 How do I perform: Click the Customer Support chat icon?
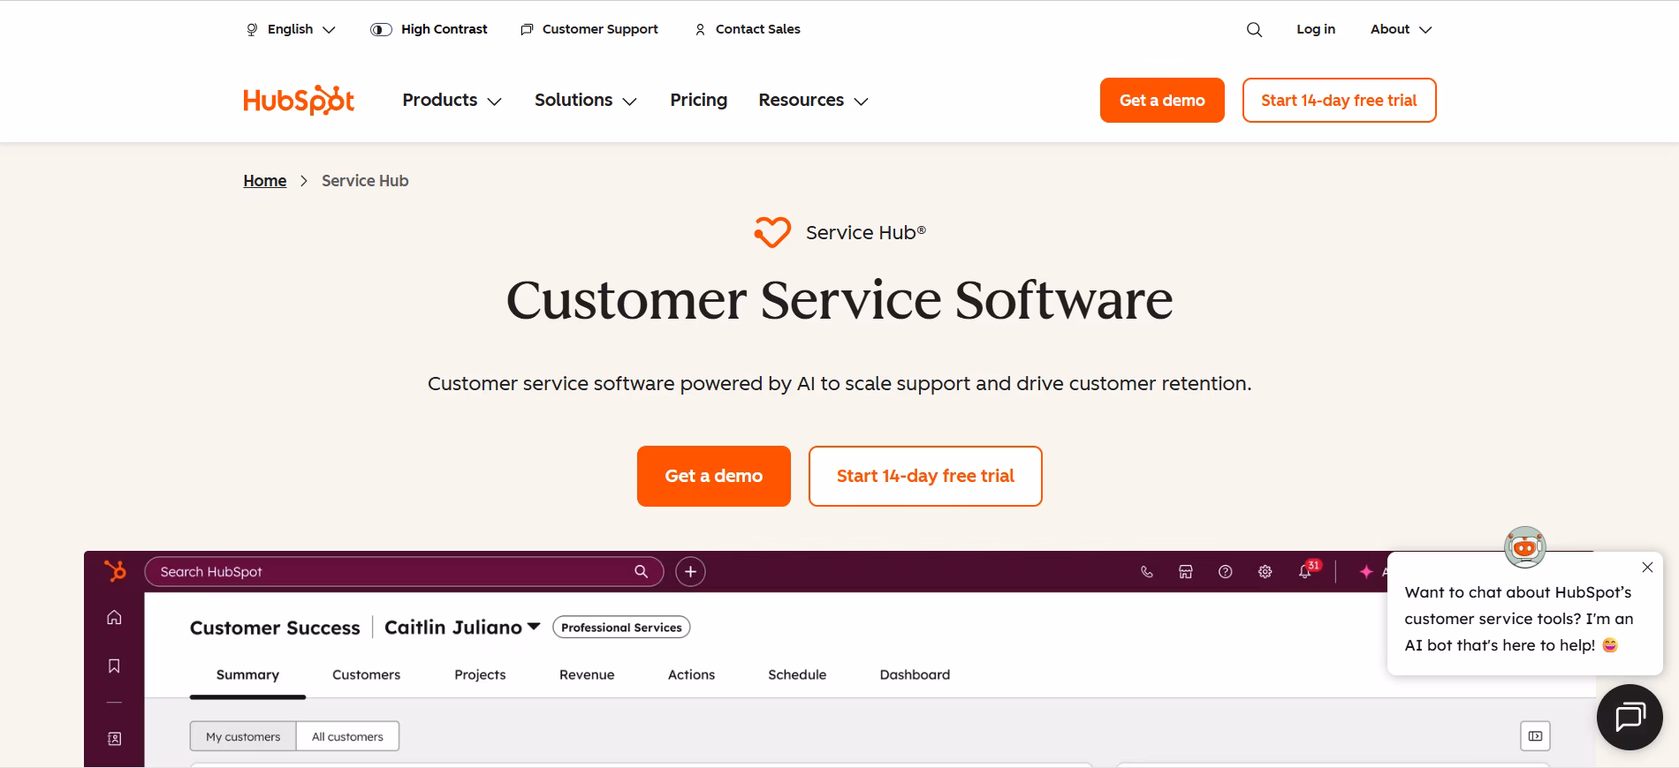pos(527,29)
